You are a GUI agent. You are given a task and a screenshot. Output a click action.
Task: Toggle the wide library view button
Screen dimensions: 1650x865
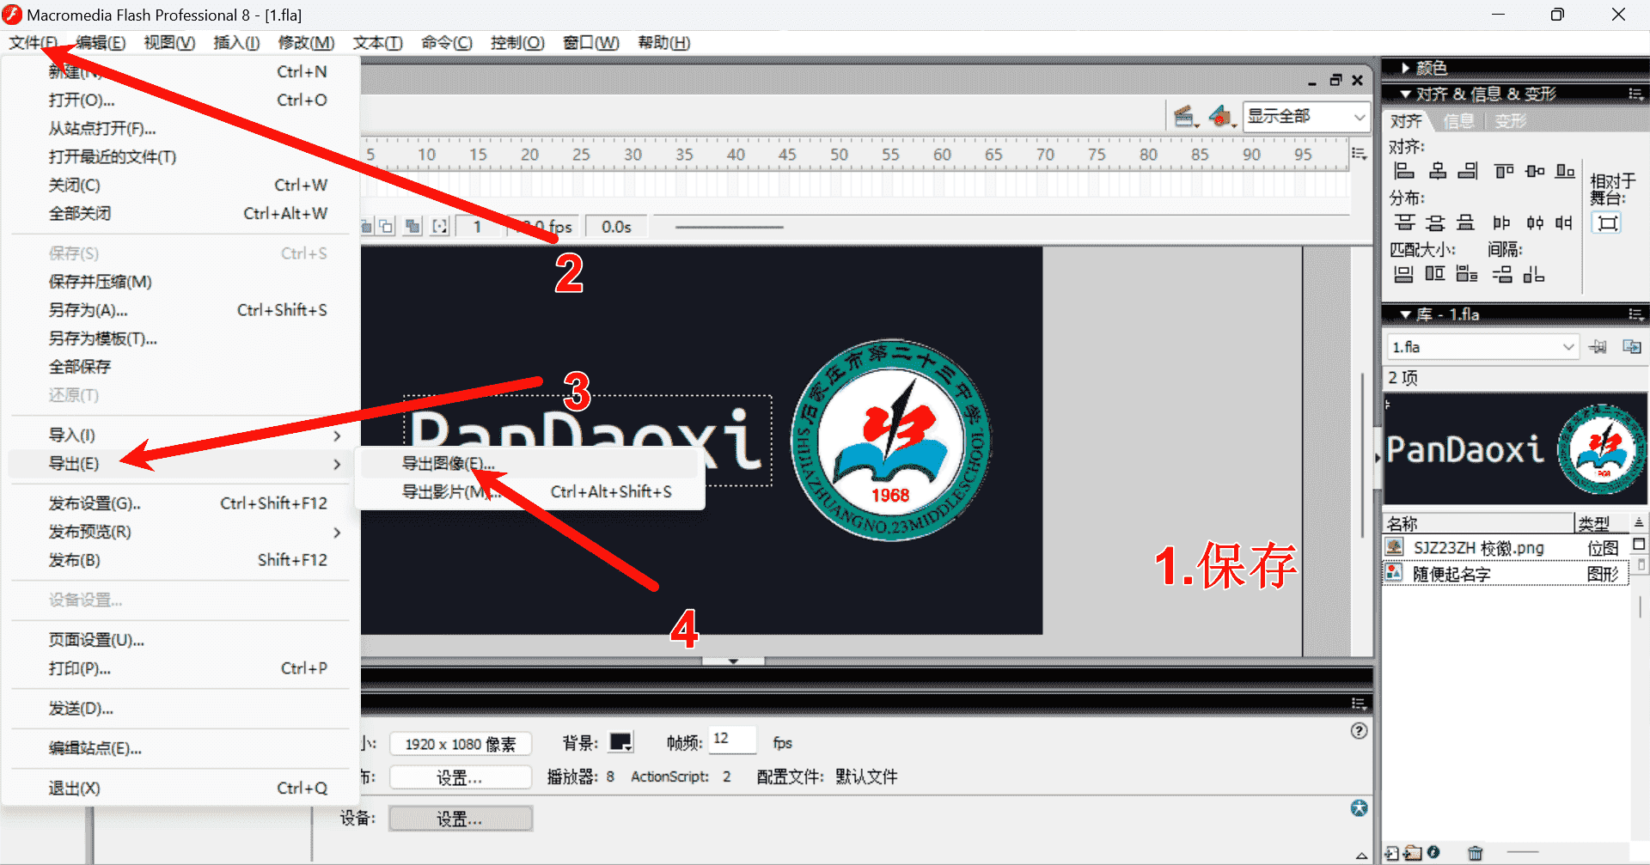click(1639, 545)
